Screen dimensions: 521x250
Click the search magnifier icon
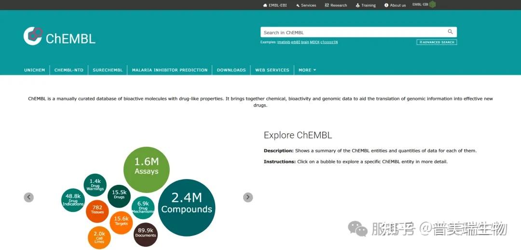point(450,32)
